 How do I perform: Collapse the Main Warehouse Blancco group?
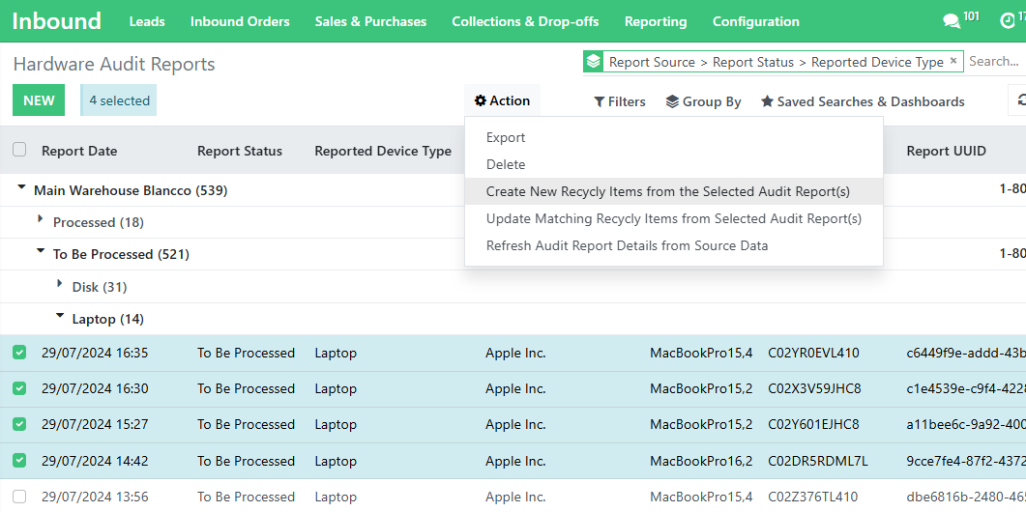point(21,187)
